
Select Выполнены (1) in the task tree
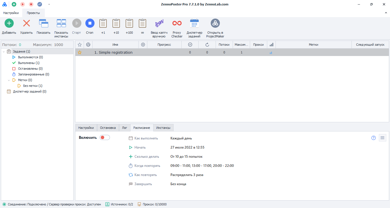pyautogui.click(x=29, y=63)
